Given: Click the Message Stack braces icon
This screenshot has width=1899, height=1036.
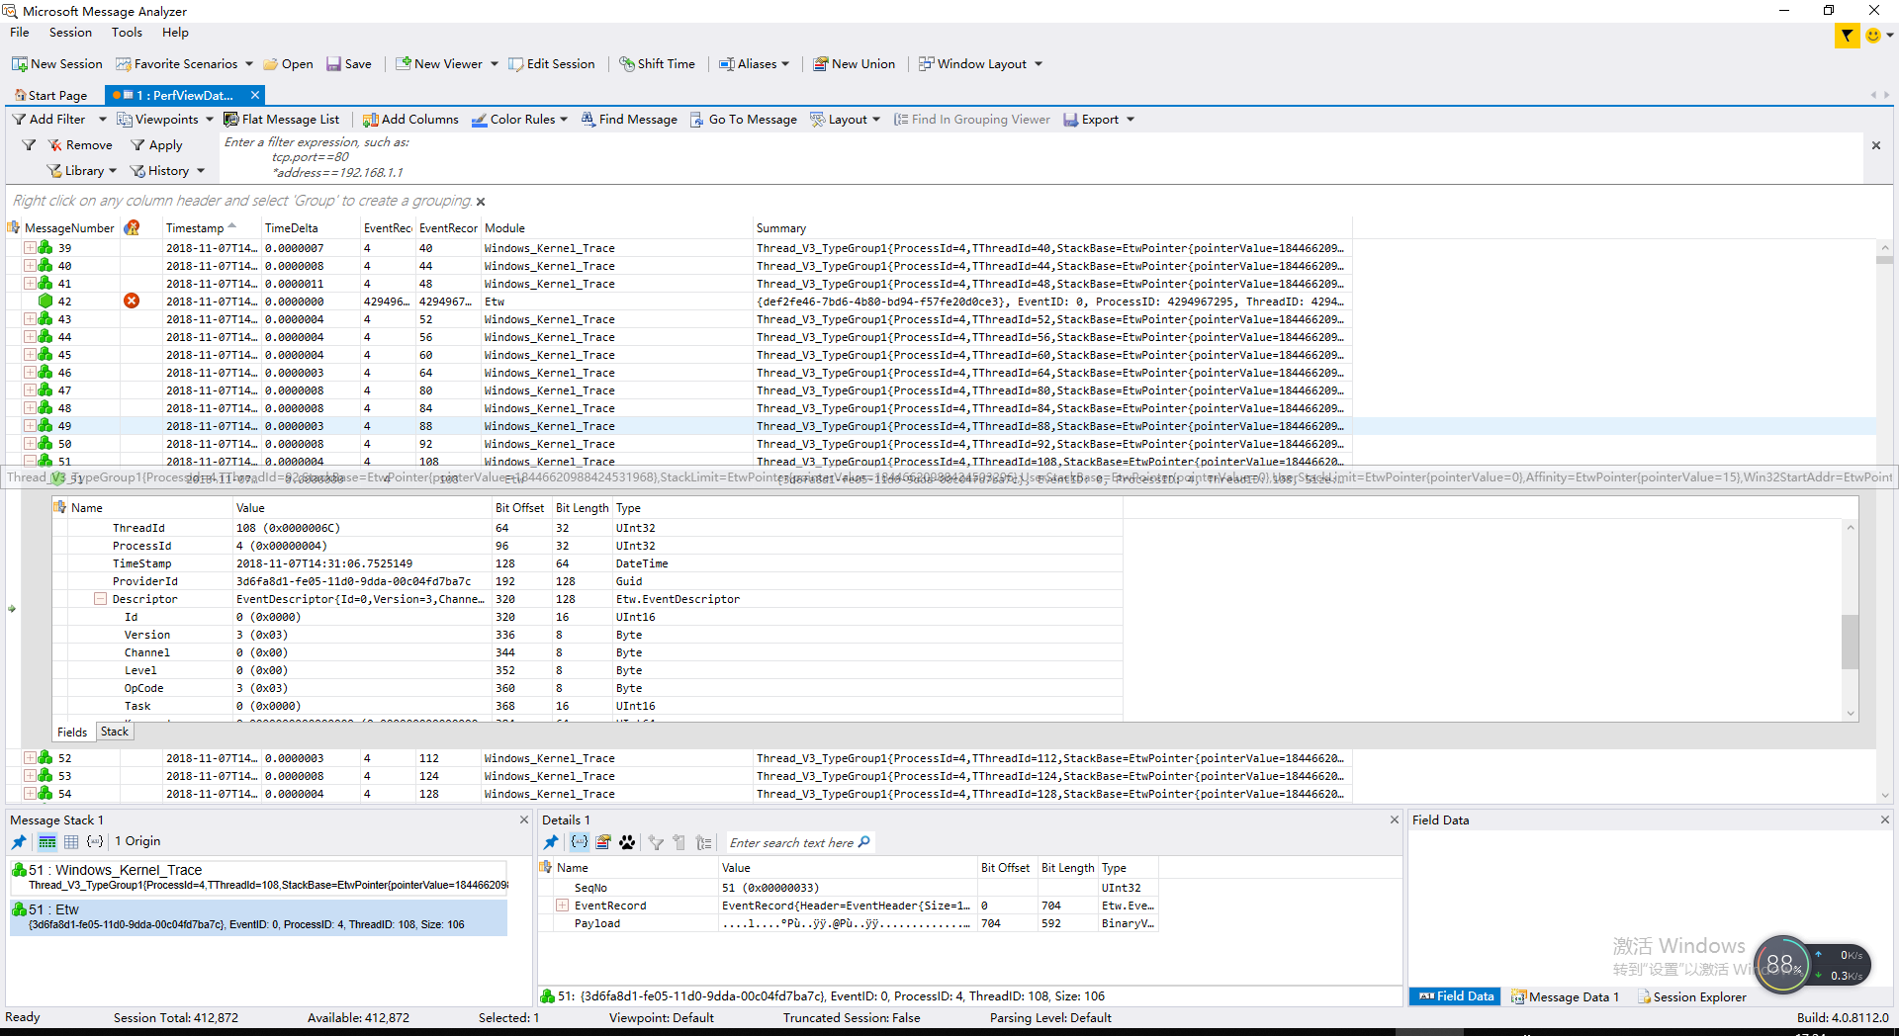Looking at the screenshot, I should (95, 842).
